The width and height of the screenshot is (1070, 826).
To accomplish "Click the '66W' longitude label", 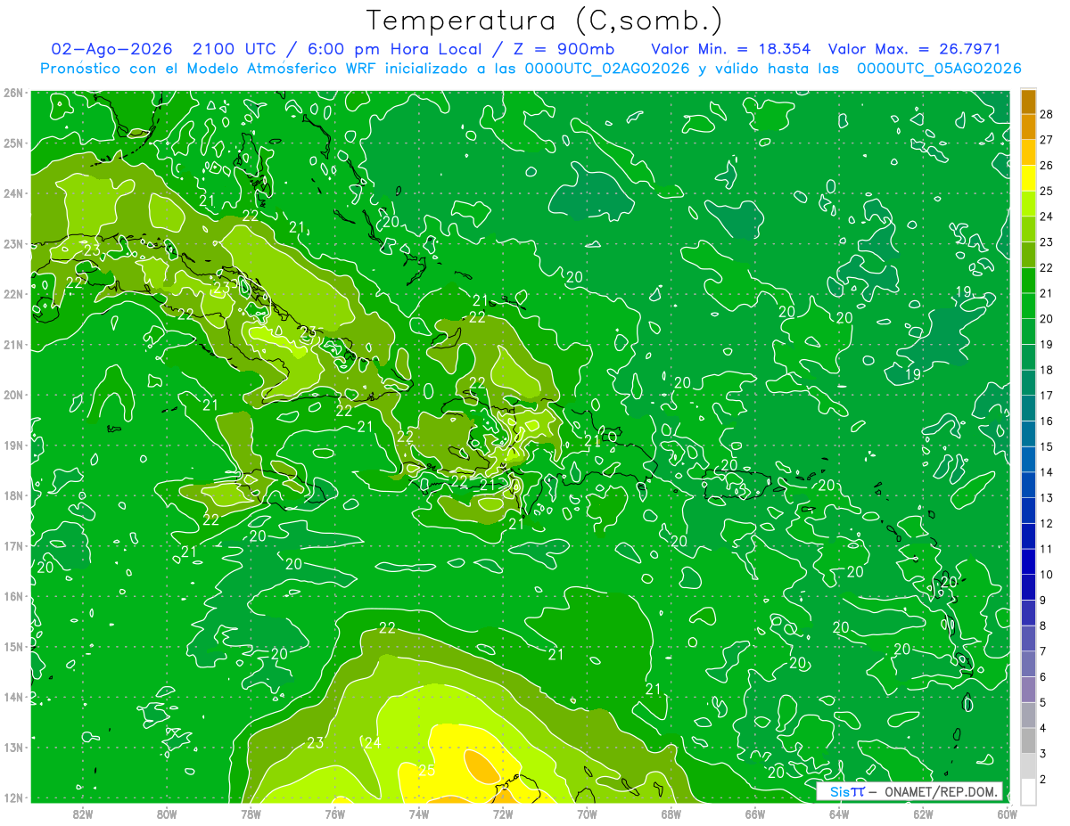I will (x=754, y=814).
